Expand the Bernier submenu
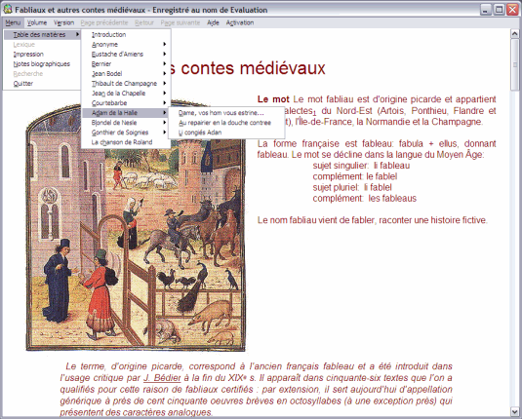This screenshot has width=522, height=419. [x=126, y=64]
